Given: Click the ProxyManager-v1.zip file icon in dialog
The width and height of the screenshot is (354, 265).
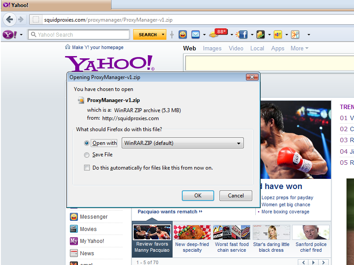Looking at the screenshot, I should tap(81, 100).
